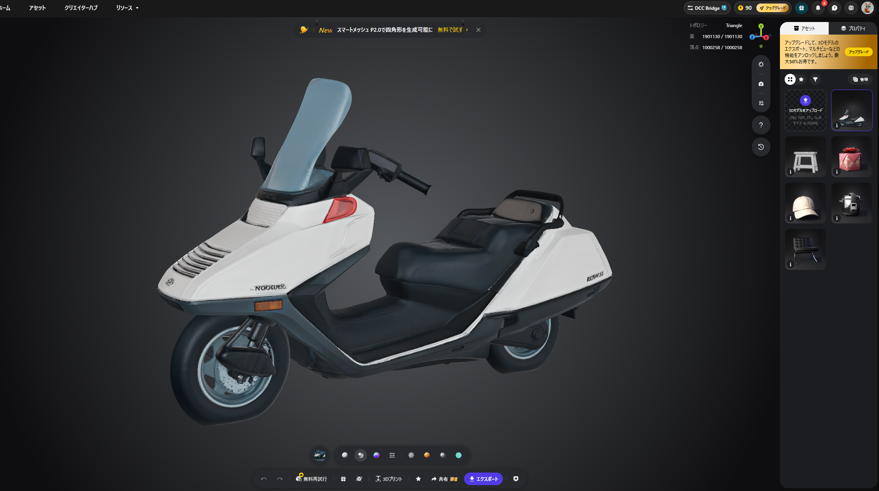
Task: Select the metallic textured render mode sphere
Action: tap(360, 455)
